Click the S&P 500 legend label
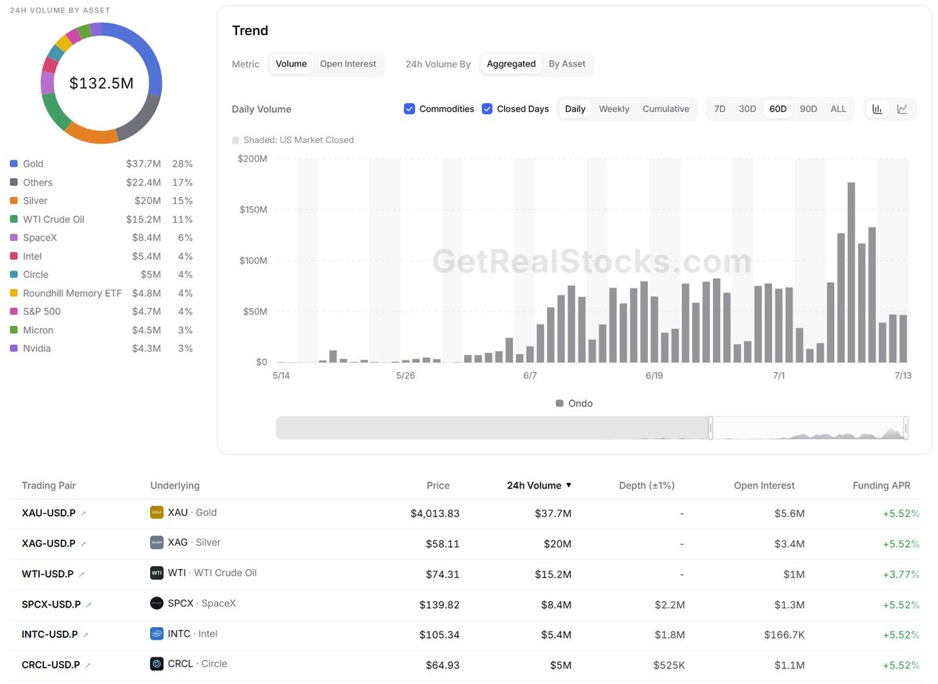Screen dimensions: 938x684 pos(41,312)
